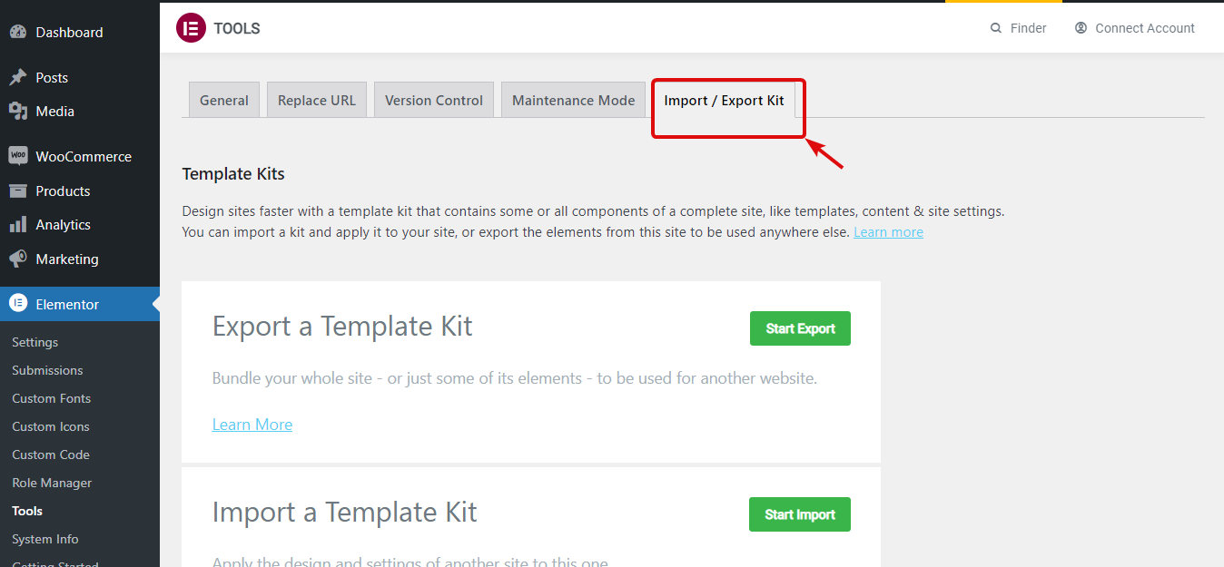1224x567 pixels.
Task: Click Connect Account link
Action: pos(1135,28)
